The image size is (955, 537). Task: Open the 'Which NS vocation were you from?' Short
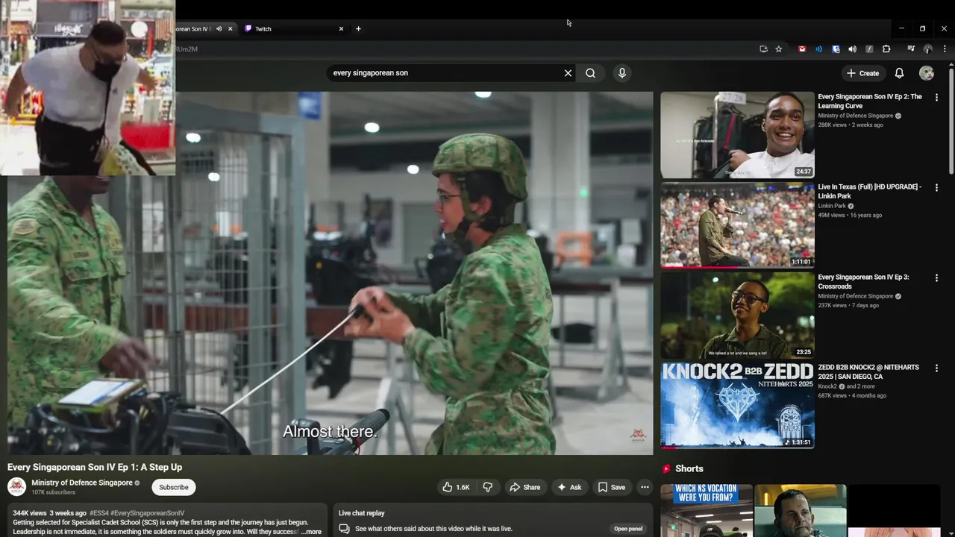[x=706, y=510]
